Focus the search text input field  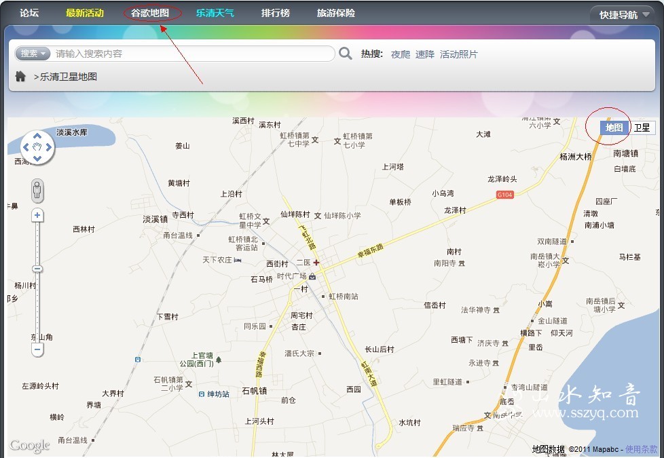click(x=193, y=54)
